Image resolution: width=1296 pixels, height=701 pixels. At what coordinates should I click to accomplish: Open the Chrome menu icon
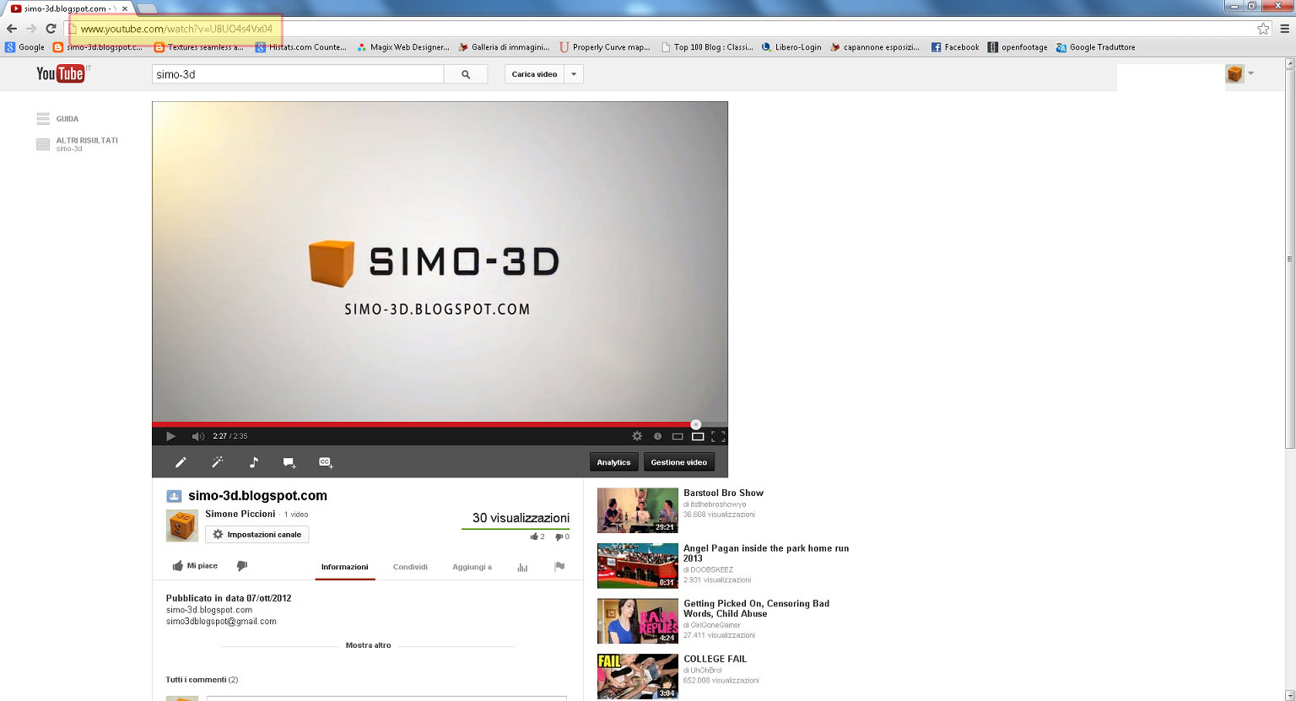tap(1285, 29)
